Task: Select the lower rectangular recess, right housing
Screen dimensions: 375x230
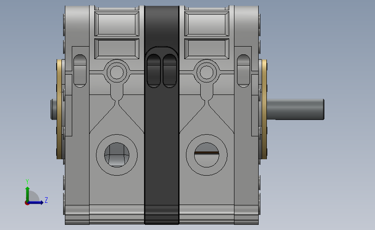Action: [x=207, y=49]
